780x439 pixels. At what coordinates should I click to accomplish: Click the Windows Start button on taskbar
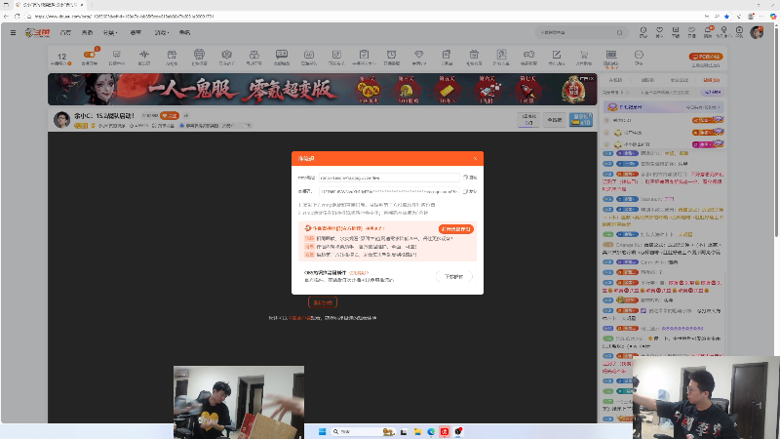pos(322,431)
